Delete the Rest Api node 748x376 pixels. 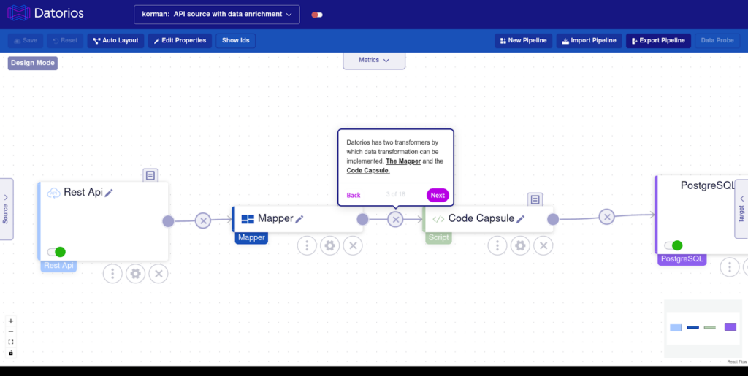click(x=159, y=274)
